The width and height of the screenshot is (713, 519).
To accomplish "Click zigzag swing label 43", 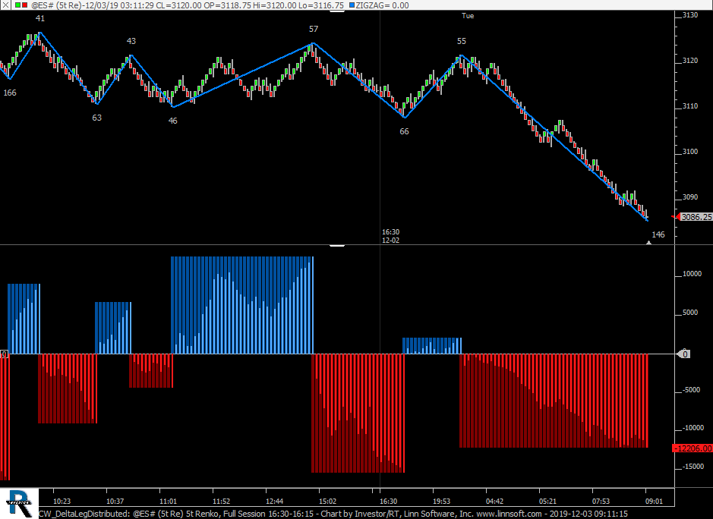I will coord(131,41).
